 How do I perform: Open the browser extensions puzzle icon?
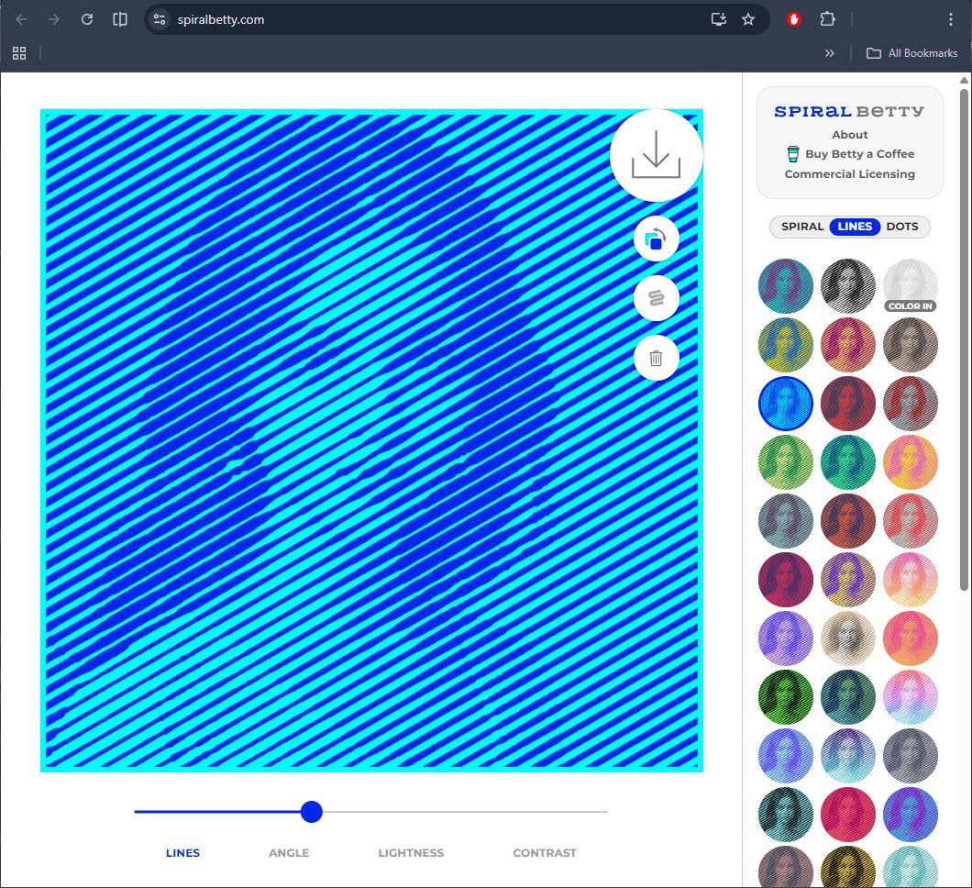(827, 19)
